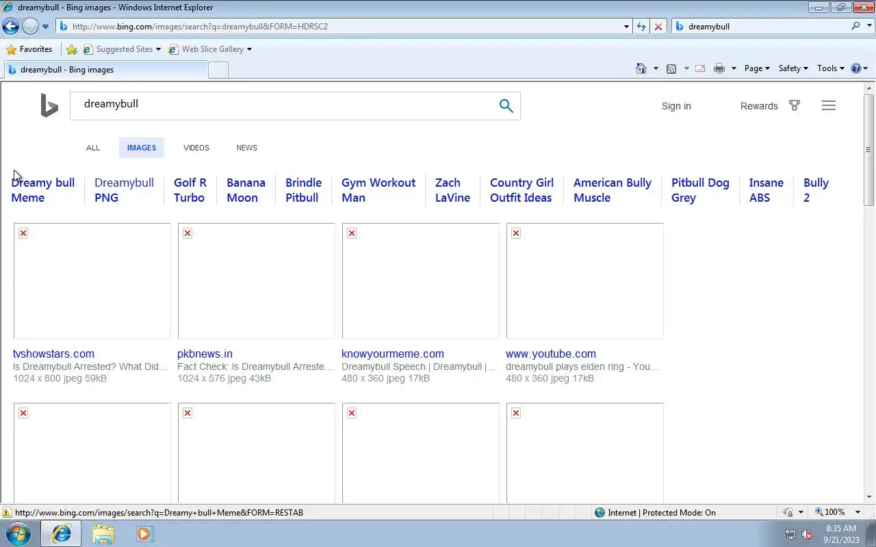Click the Forward navigation button
This screenshot has width=876, height=547.
(x=30, y=27)
